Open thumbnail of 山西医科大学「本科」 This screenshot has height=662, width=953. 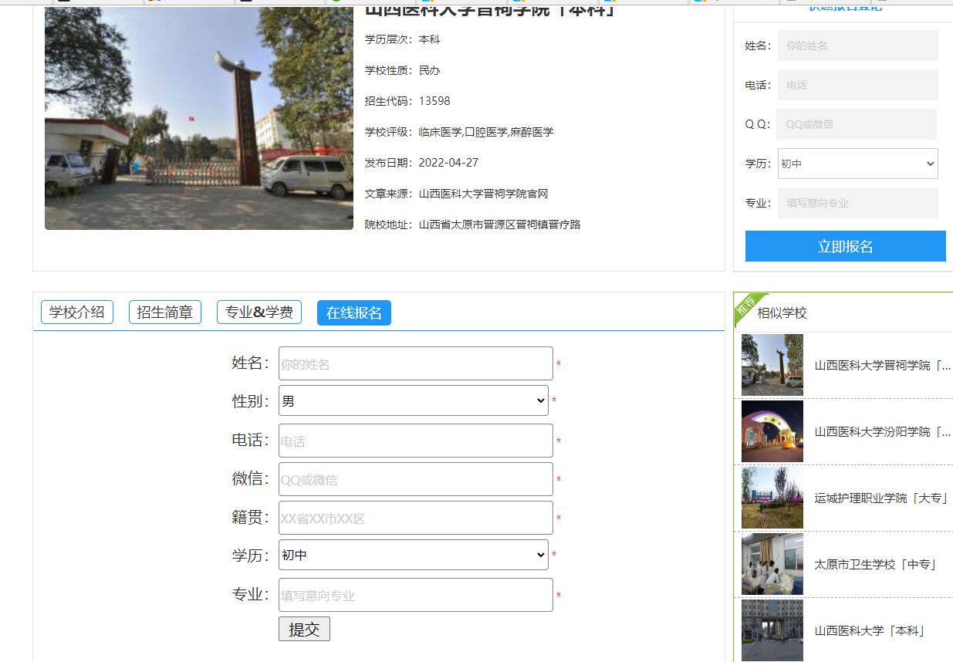coord(772,630)
